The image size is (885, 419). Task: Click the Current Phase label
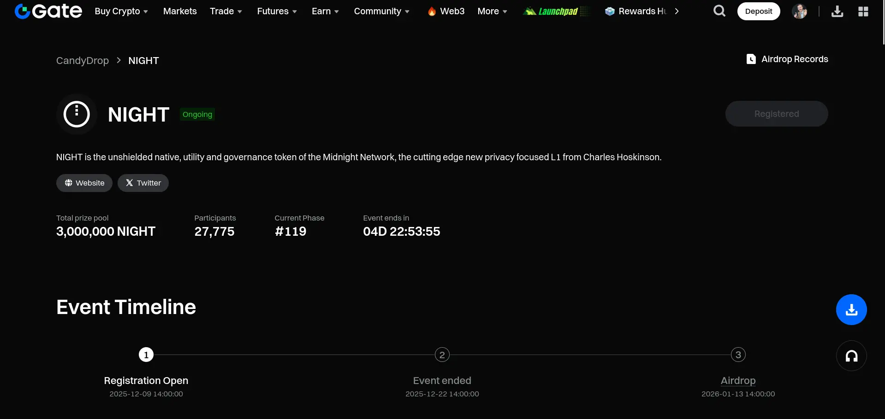tap(300, 218)
